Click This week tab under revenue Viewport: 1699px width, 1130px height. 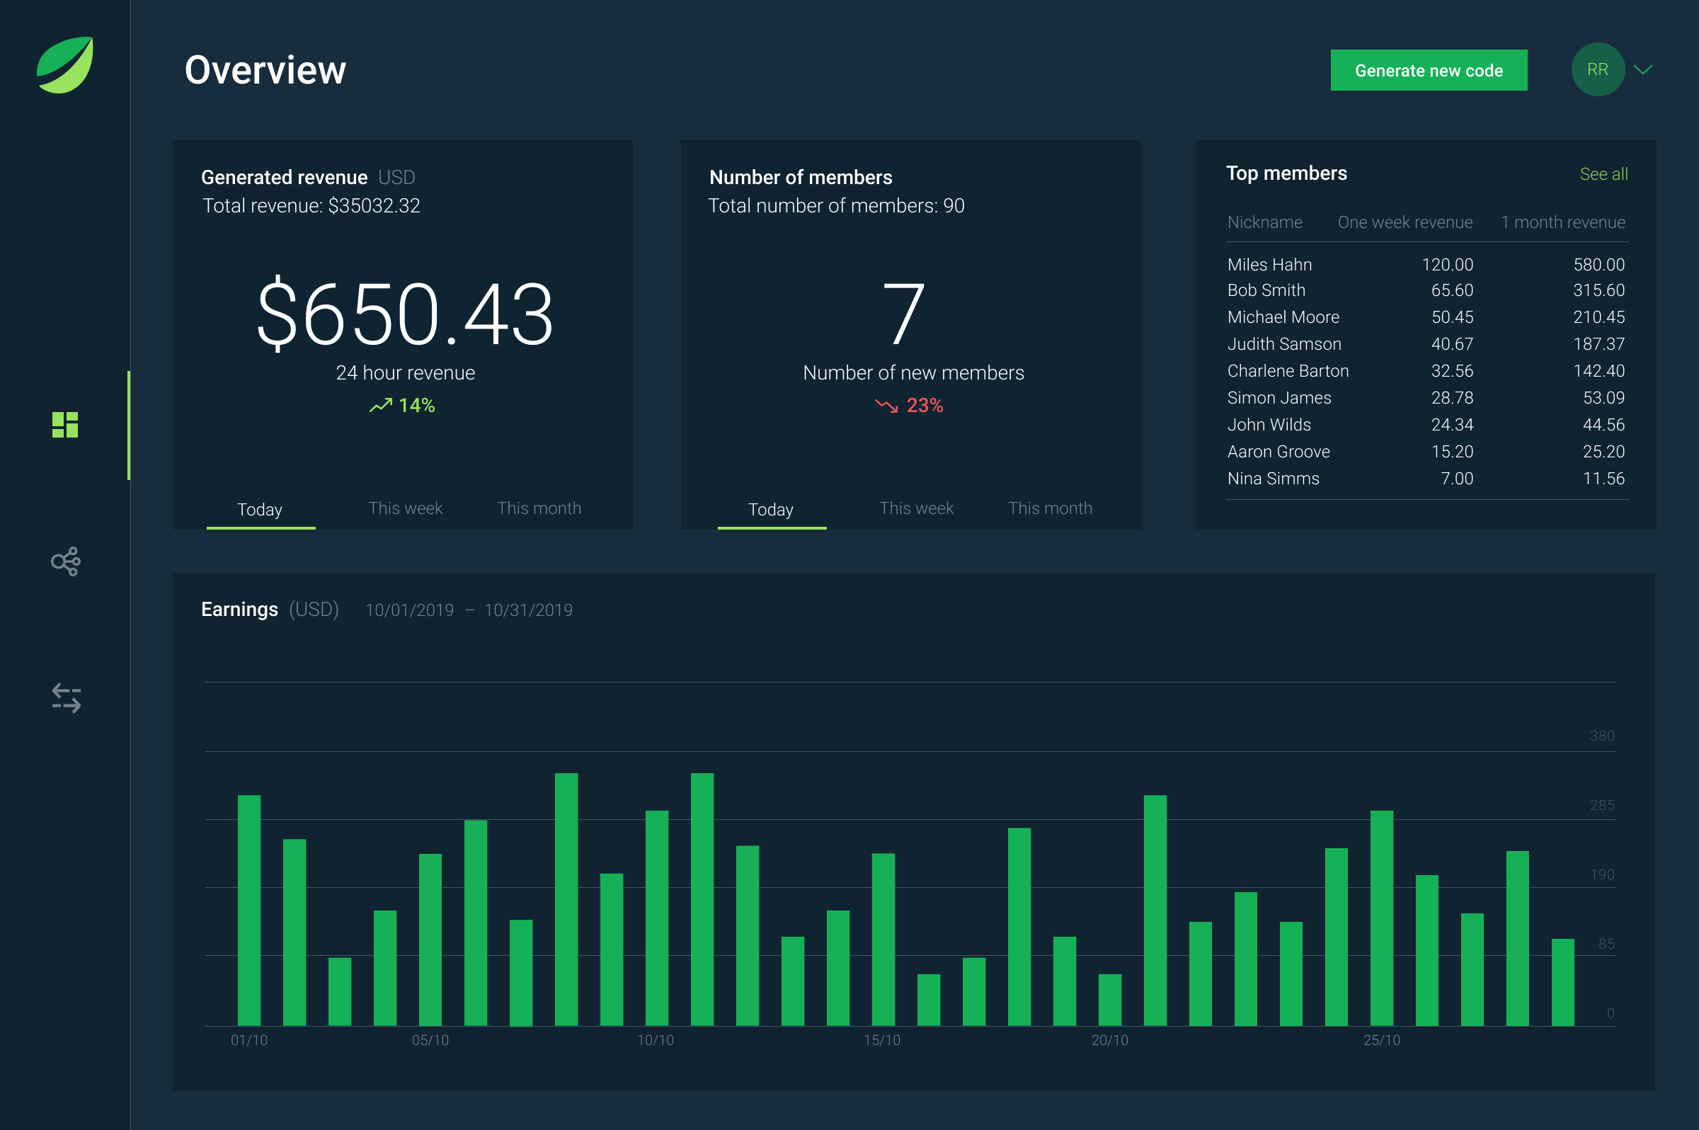click(x=405, y=507)
